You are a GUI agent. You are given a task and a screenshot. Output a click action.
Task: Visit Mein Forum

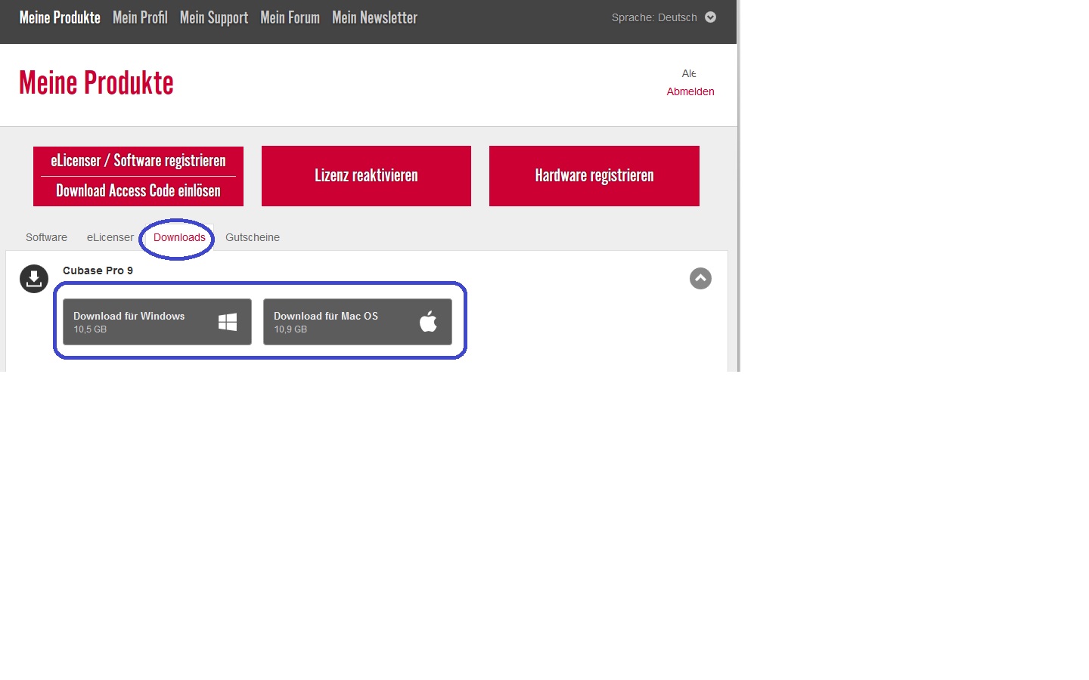pos(290,17)
